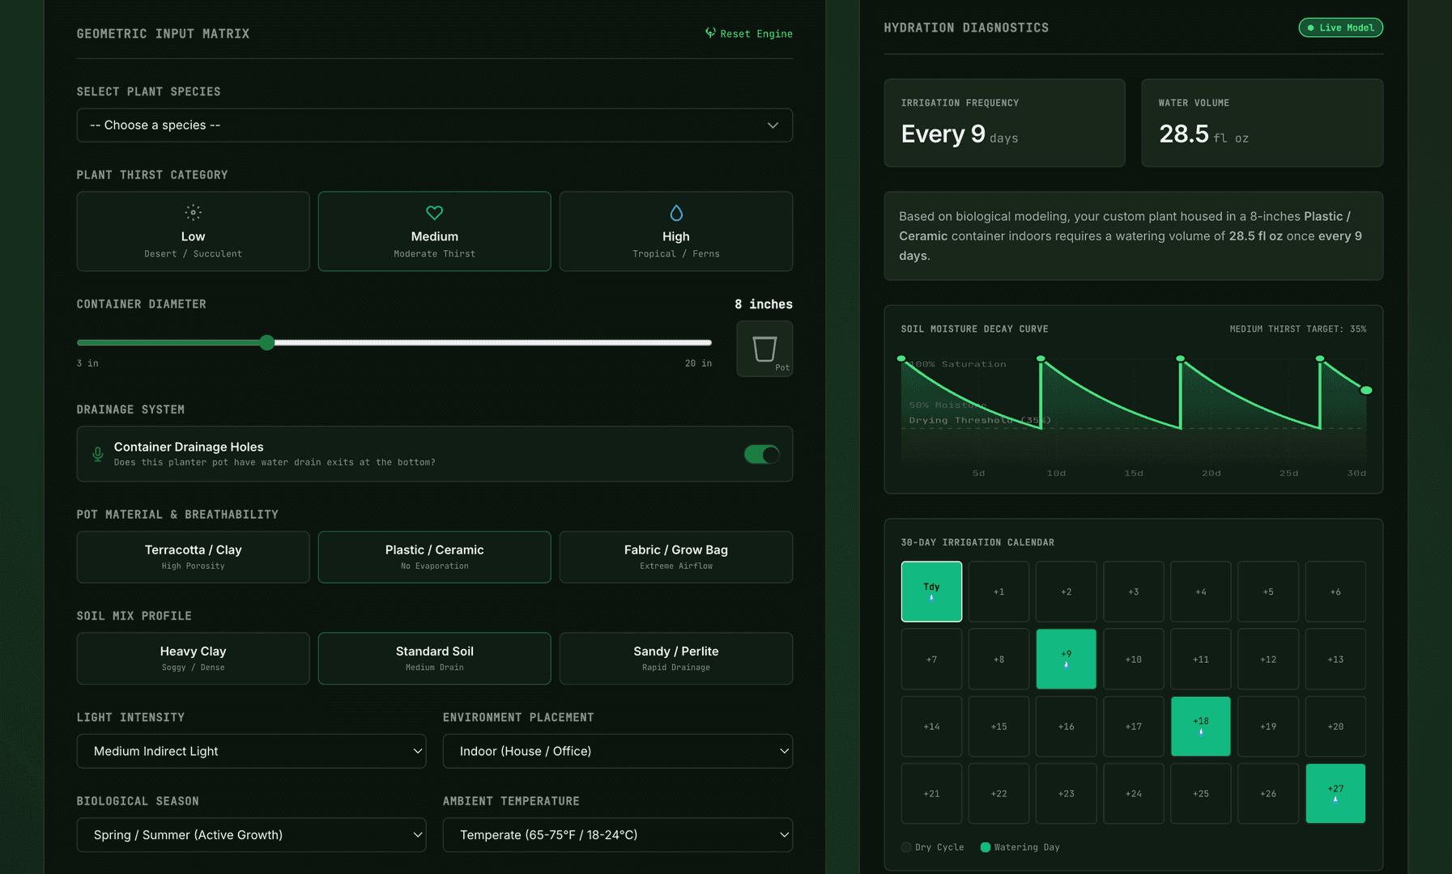Screen dimensions: 1452x874
Task: Click the '28.5' water volume value
Action: pyautogui.click(x=1184, y=134)
